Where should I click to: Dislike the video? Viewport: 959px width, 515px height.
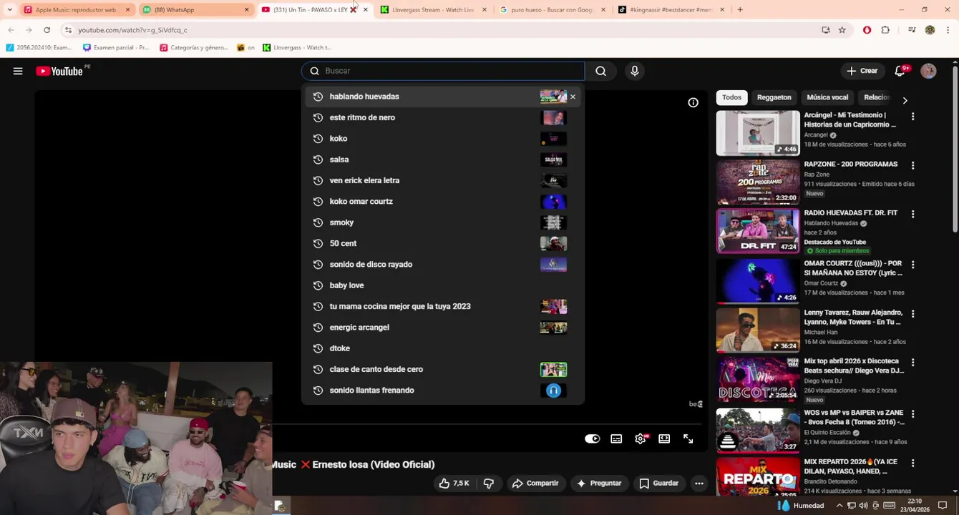pyautogui.click(x=489, y=484)
